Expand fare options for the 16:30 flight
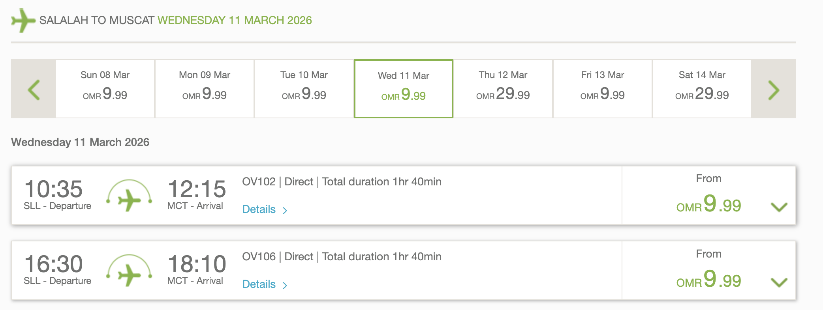Viewport: 823px width, 310px height. pos(779,282)
